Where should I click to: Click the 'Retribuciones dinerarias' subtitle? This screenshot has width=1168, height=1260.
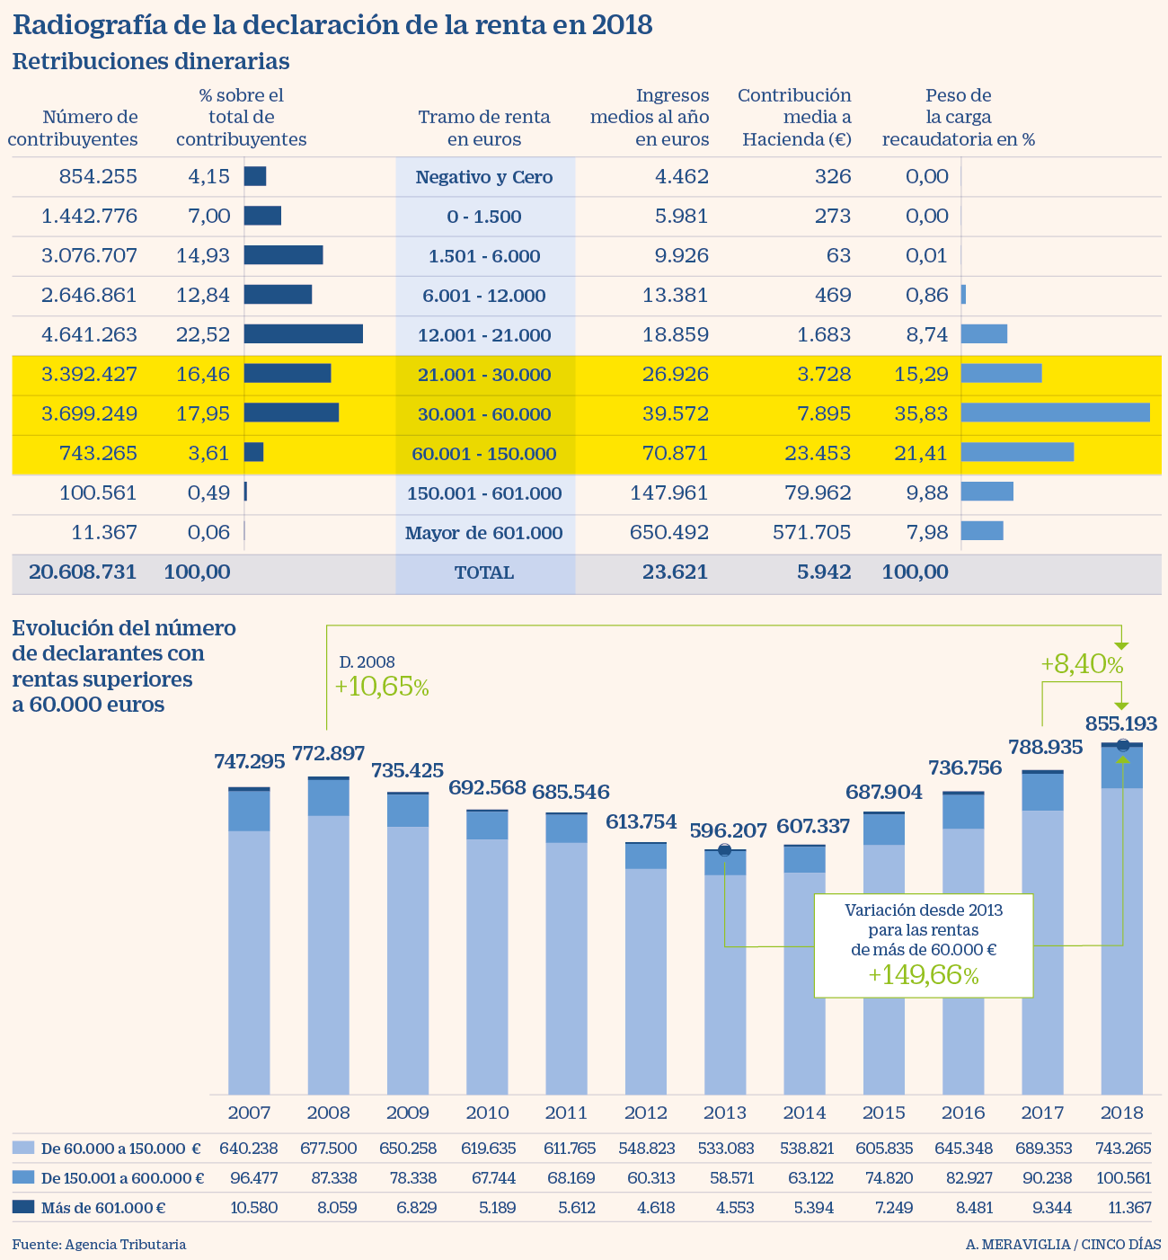point(151,61)
